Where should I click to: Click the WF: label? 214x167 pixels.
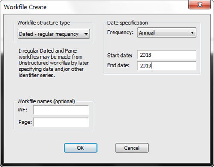[22, 110]
